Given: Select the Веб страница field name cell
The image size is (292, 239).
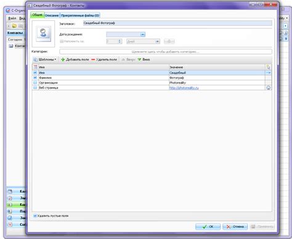Looking at the screenshot, I should point(103,87).
